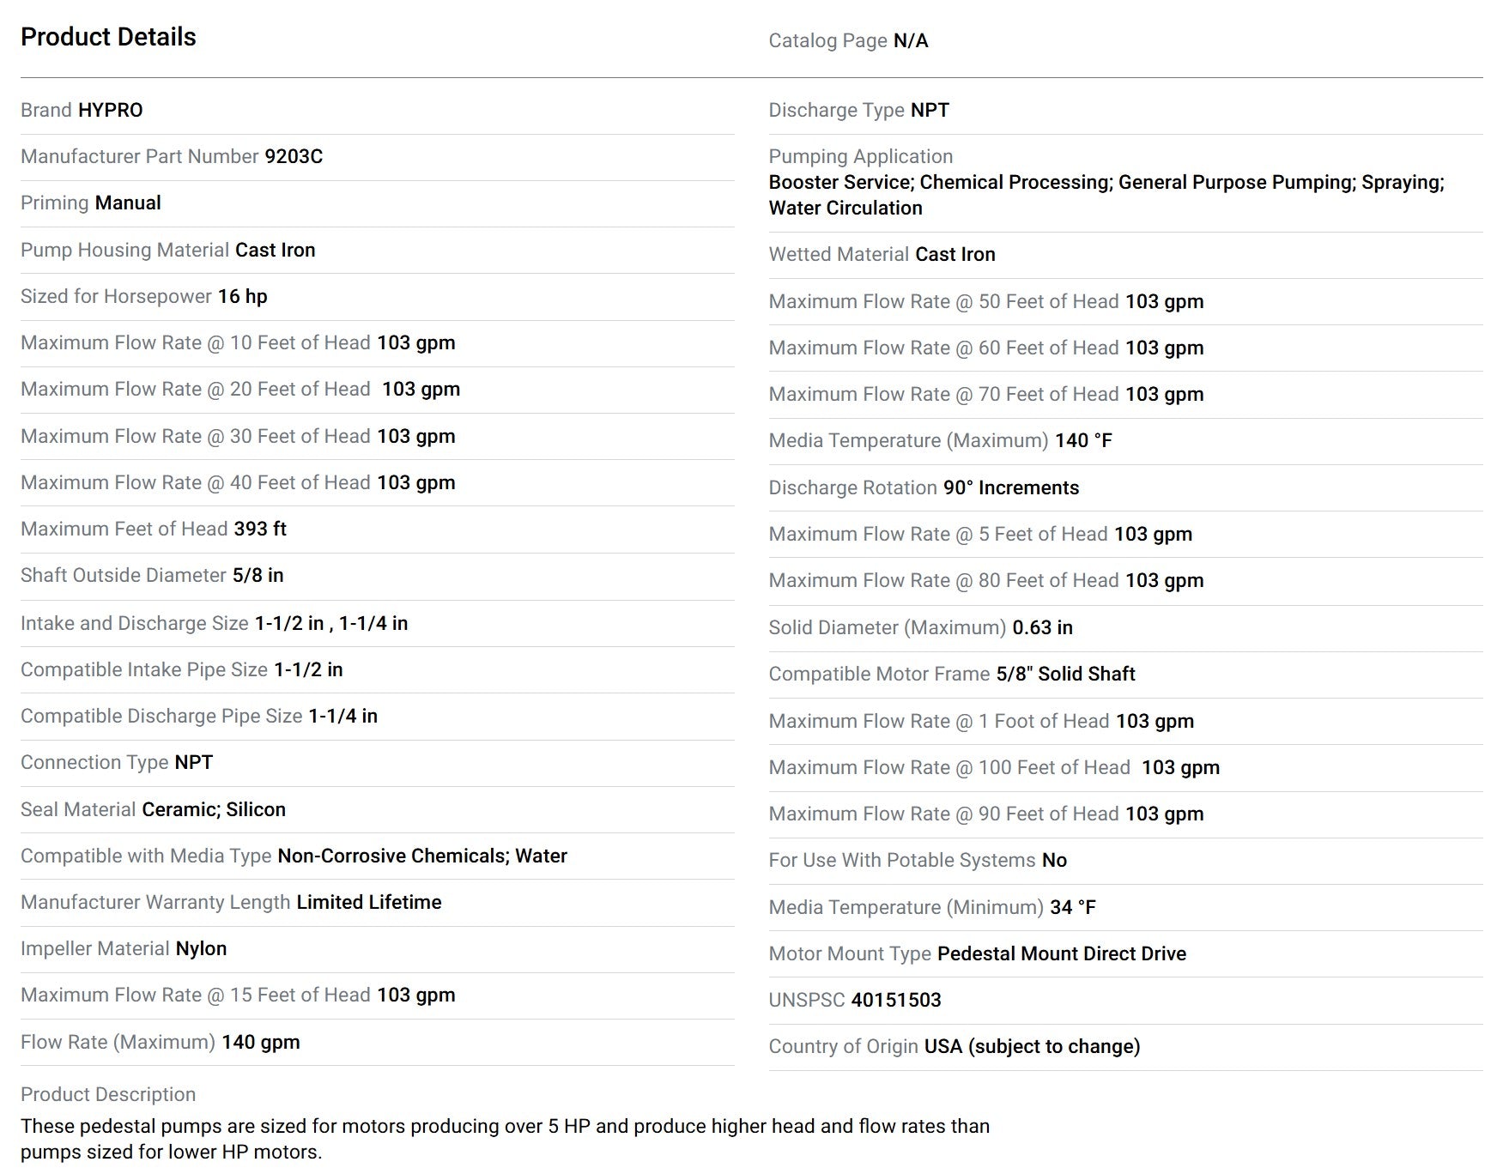Click the Media Temperature Maximum 140 °F value
This screenshot has width=1497, height=1174.
(x=1083, y=440)
